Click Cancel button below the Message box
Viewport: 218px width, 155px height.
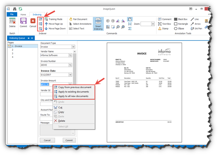(47, 140)
